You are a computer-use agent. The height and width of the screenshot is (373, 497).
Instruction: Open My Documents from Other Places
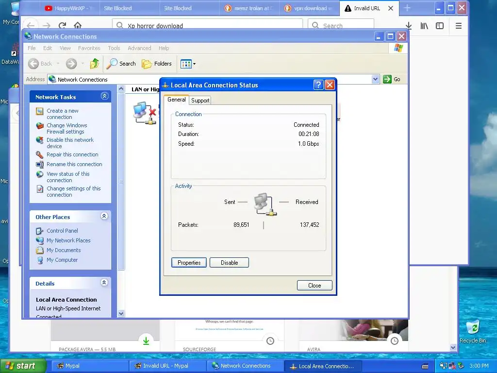[x=64, y=250]
